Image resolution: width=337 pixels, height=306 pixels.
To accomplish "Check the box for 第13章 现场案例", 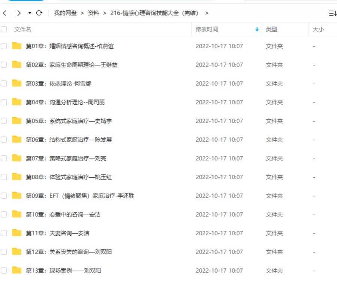I will coord(4,270).
